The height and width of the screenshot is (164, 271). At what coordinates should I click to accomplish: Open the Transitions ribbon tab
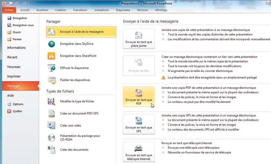coord(80,10)
